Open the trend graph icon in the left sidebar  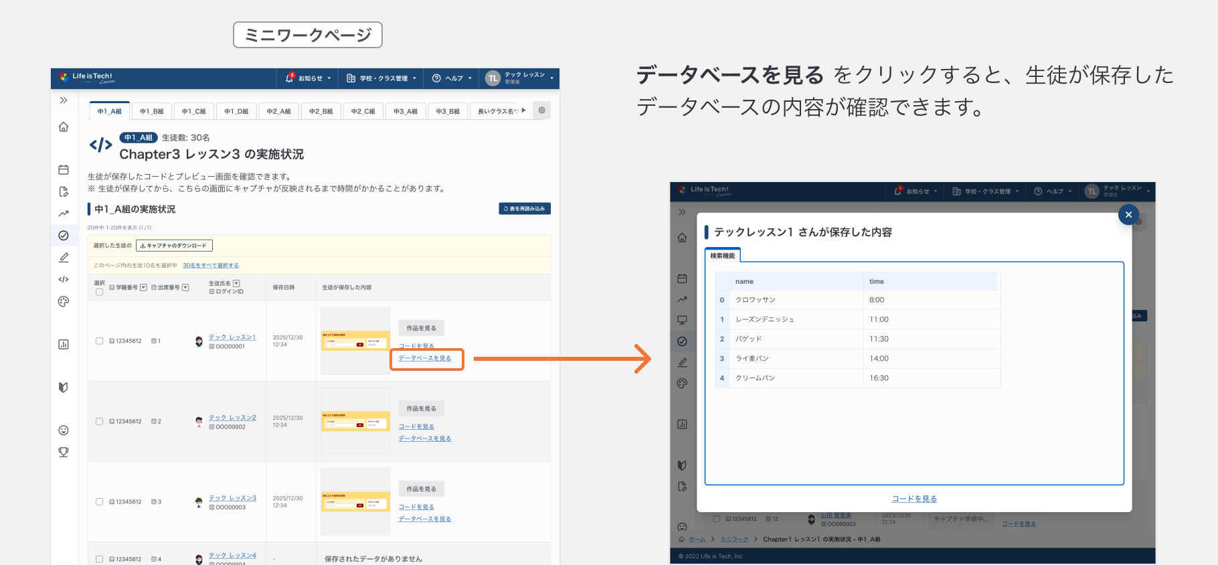pos(64,214)
